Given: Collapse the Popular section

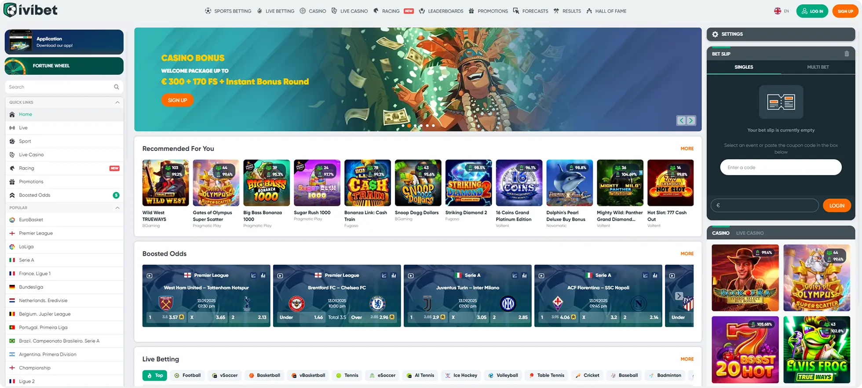Looking at the screenshot, I should coord(117,208).
